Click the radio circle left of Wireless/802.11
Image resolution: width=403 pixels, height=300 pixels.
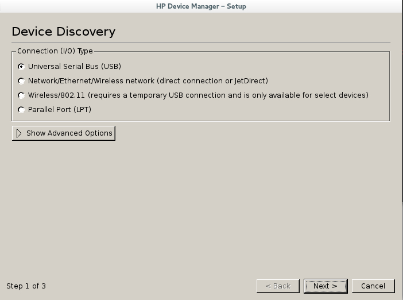(21, 95)
